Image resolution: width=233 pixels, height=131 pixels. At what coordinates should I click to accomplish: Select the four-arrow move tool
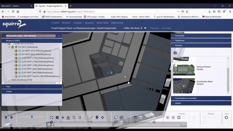tap(103, 118)
